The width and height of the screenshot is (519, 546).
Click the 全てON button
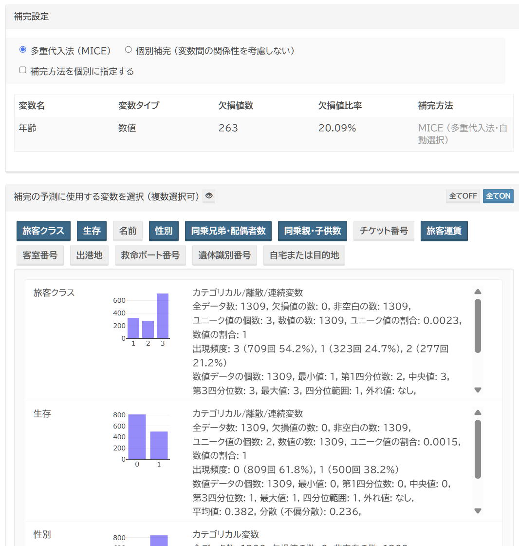[498, 196]
